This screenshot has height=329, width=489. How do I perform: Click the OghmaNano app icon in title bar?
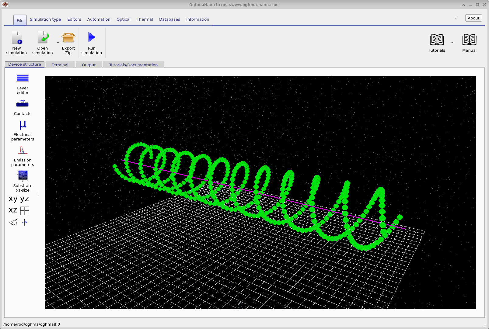5,5
